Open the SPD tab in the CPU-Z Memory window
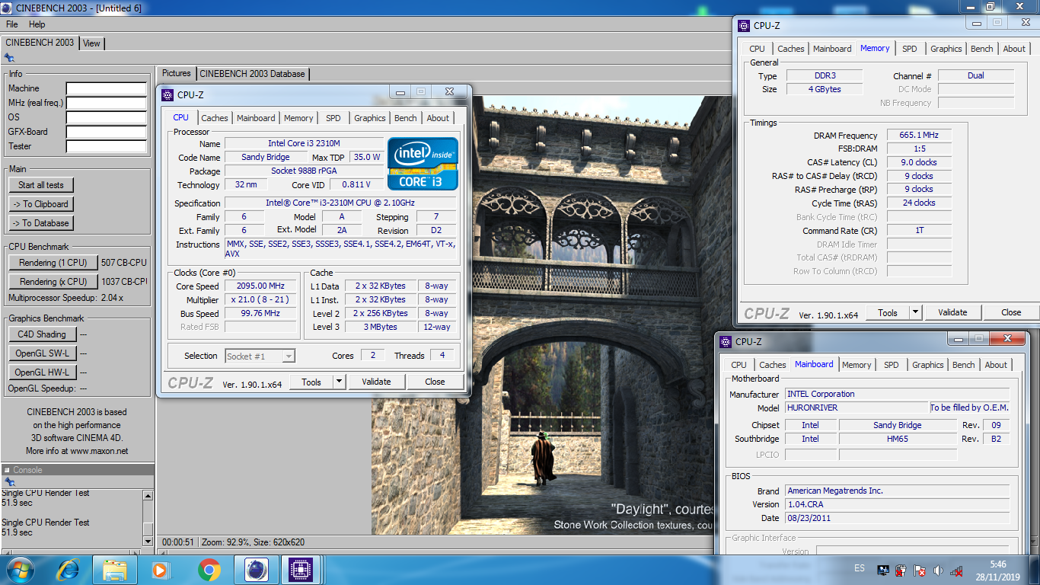This screenshot has width=1040, height=585. [910, 49]
